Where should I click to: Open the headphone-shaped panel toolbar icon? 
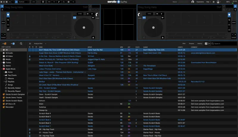pyautogui.click(x=64, y=2)
